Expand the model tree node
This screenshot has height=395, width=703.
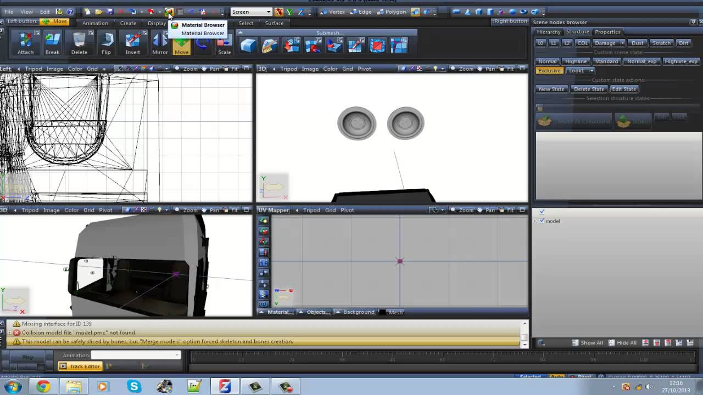pyautogui.click(x=535, y=221)
